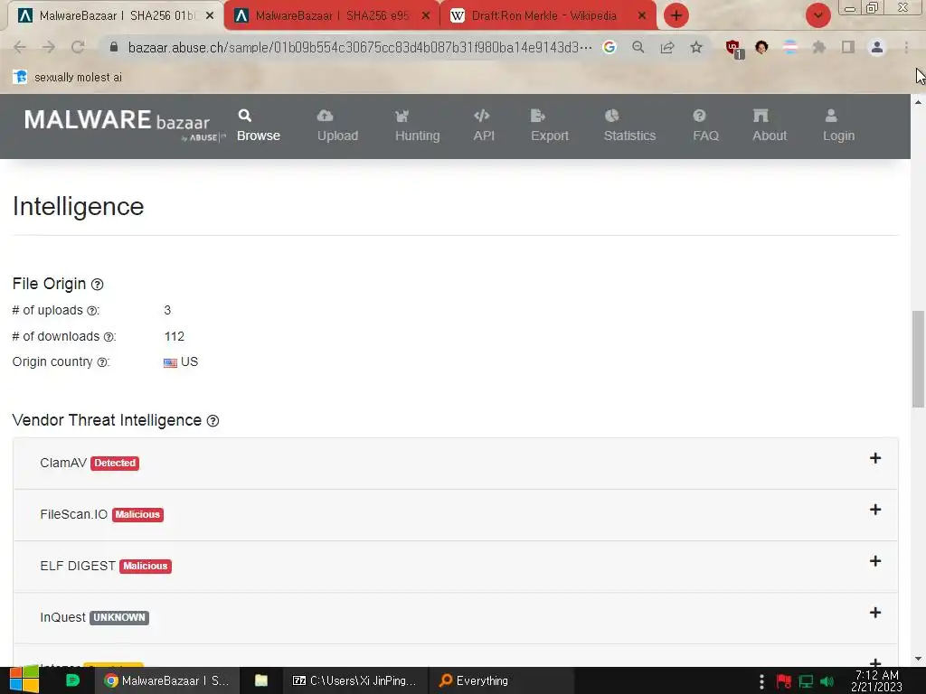This screenshot has height=694, width=926.
Task: Click the red flag tray icon
Action: pyautogui.click(x=784, y=681)
